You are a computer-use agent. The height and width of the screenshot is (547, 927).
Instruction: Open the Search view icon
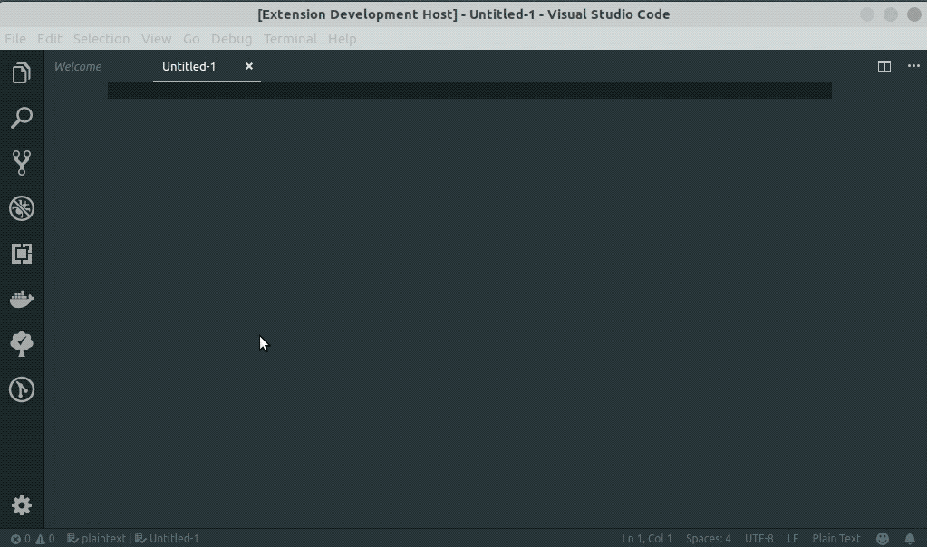21,118
